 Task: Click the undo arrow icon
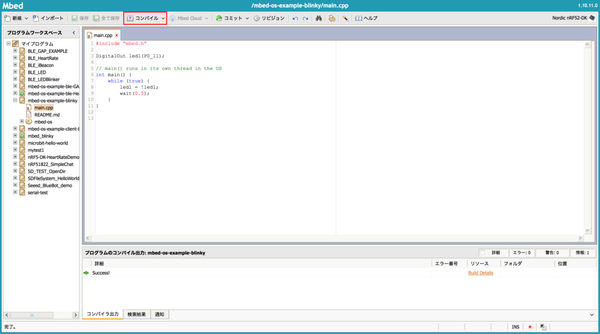tap(295, 18)
